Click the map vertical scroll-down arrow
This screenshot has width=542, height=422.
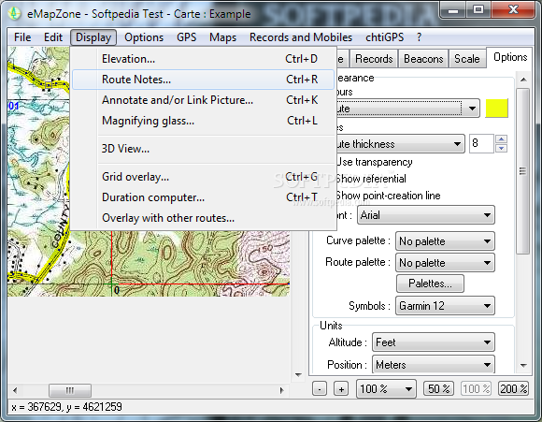tap(298, 374)
